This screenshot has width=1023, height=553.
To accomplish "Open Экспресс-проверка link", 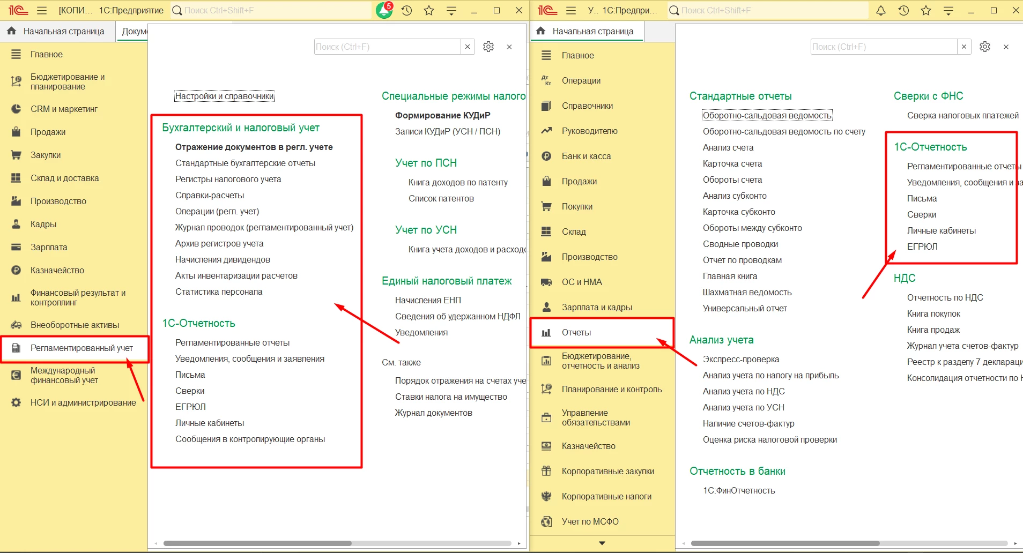I will [x=741, y=359].
